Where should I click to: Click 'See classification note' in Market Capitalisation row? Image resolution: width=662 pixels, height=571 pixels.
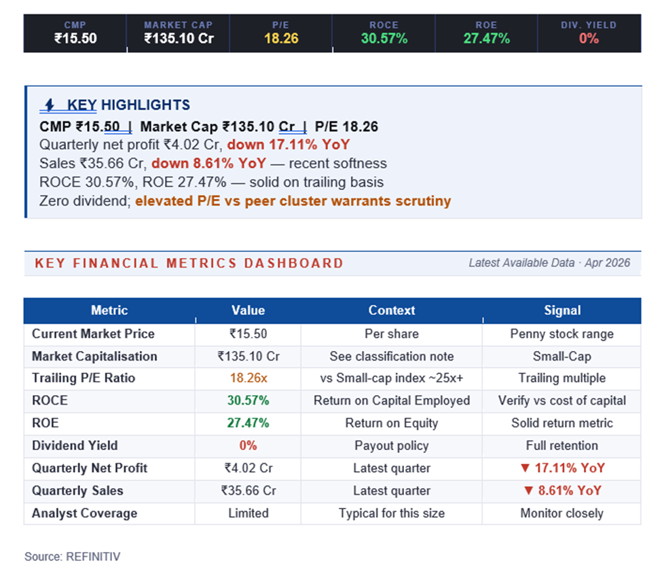click(391, 356)
